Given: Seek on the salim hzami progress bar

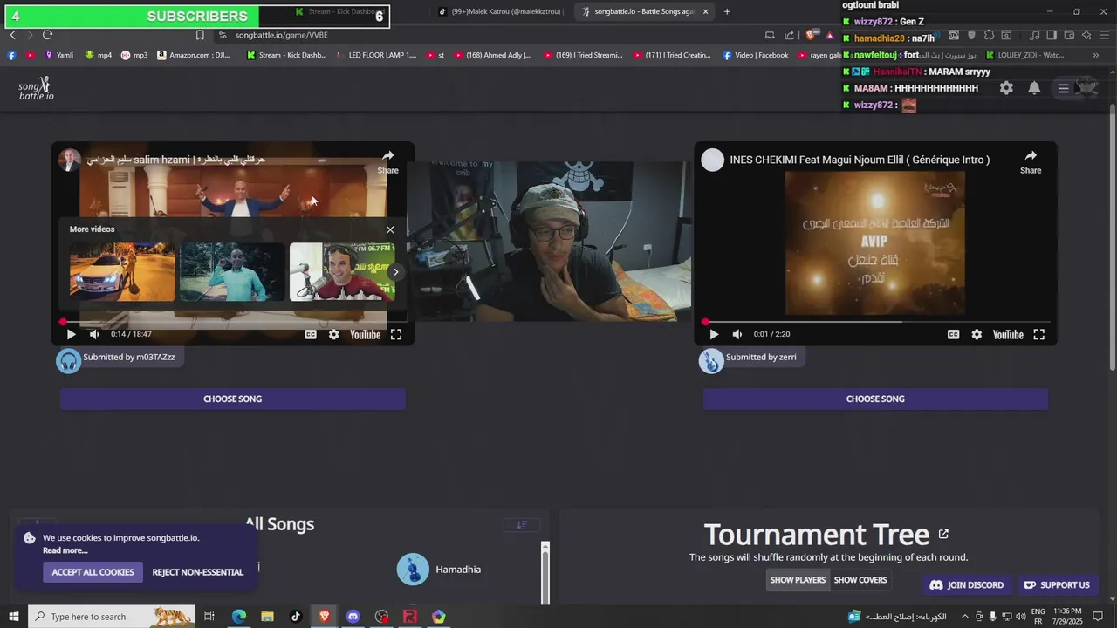Looking at the screenshot, I should click(x=232, y=322).
